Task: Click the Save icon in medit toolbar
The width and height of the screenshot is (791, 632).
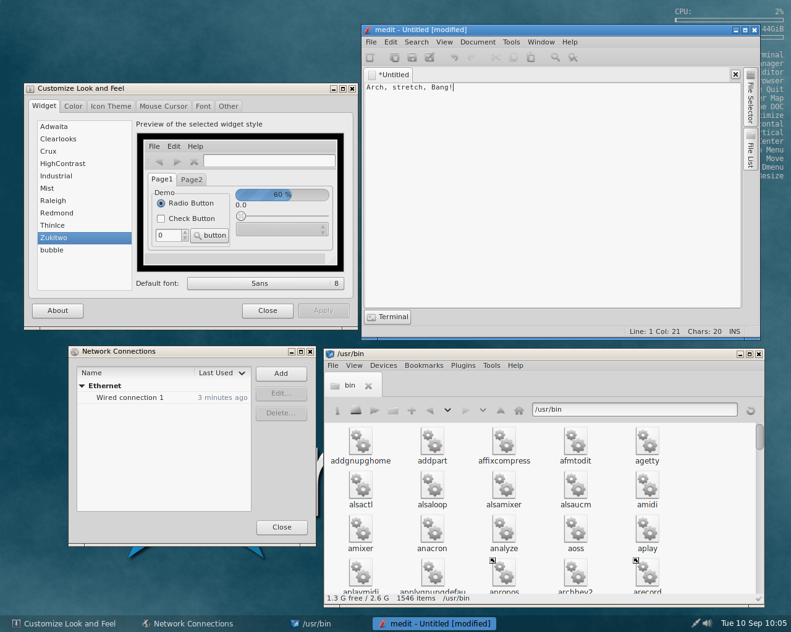Action: (412, 57)
